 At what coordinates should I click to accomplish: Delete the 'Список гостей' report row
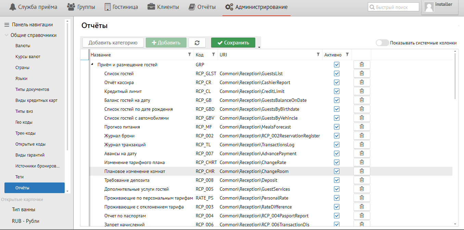tap(362, 73)
